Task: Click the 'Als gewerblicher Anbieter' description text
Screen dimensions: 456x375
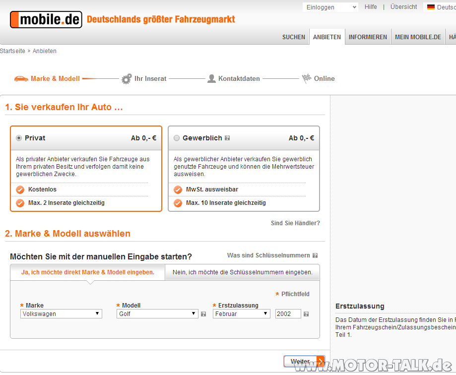Action: [x=244, y=167]
